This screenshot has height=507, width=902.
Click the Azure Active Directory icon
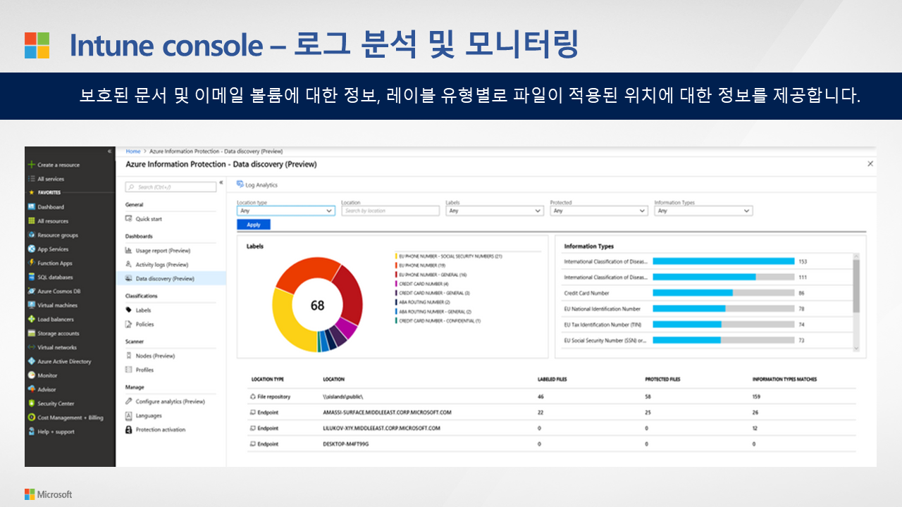tap(31, 361)
